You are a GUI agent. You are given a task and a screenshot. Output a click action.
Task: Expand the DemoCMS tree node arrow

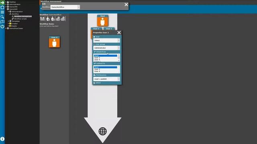click(x=6, y=7)
